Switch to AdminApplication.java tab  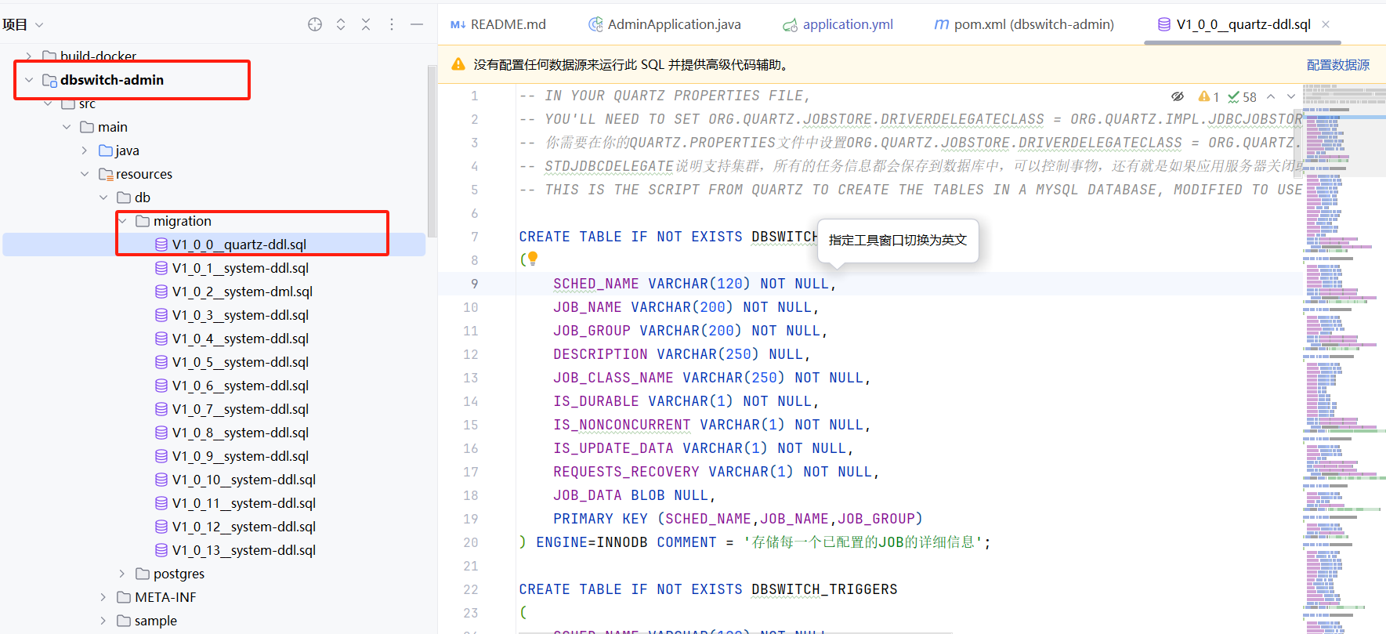coord(664,24)
